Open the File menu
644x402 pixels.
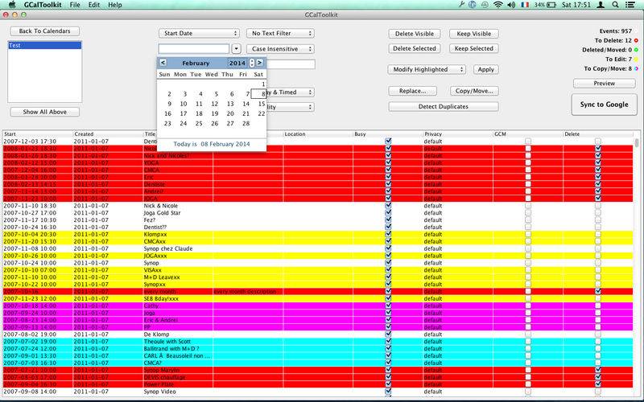coord(75,5)
